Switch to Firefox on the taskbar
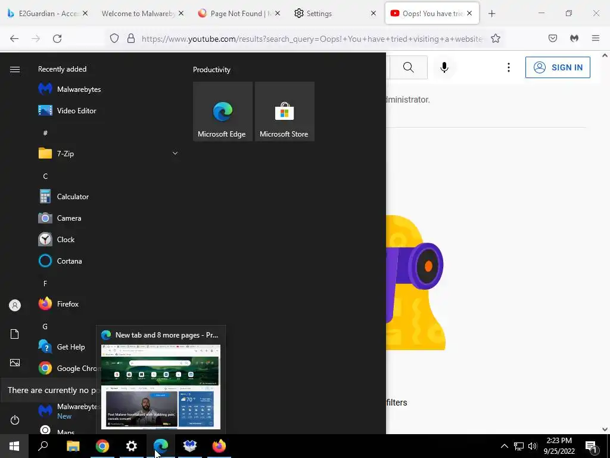 pos(219,446)
